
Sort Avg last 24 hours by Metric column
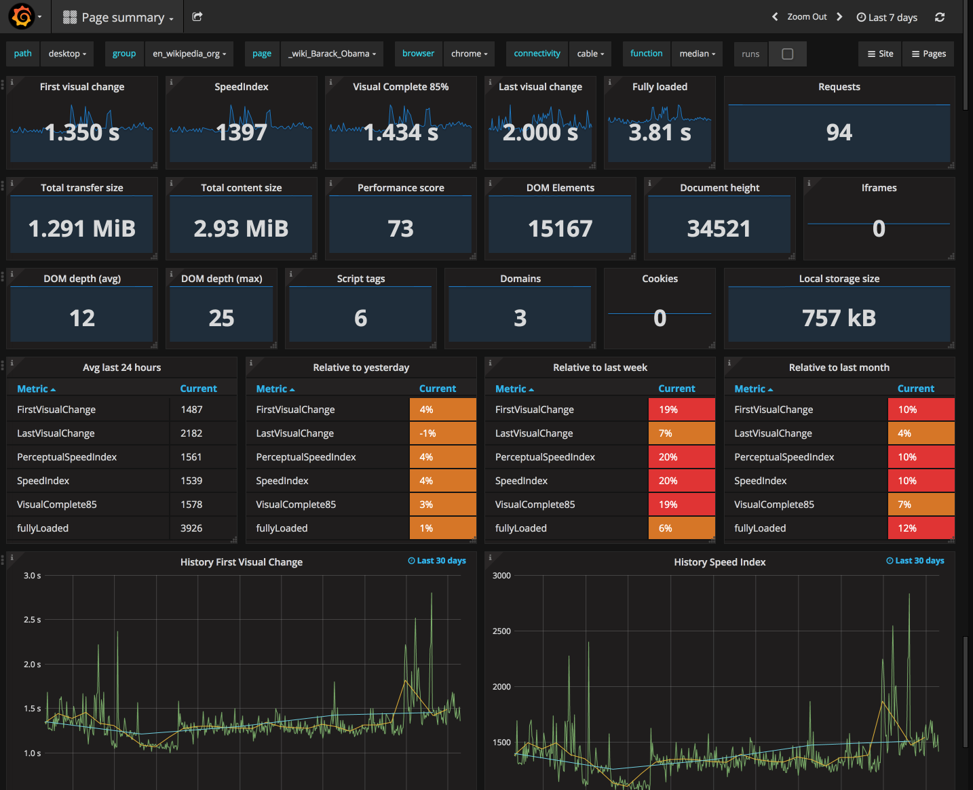36,389
